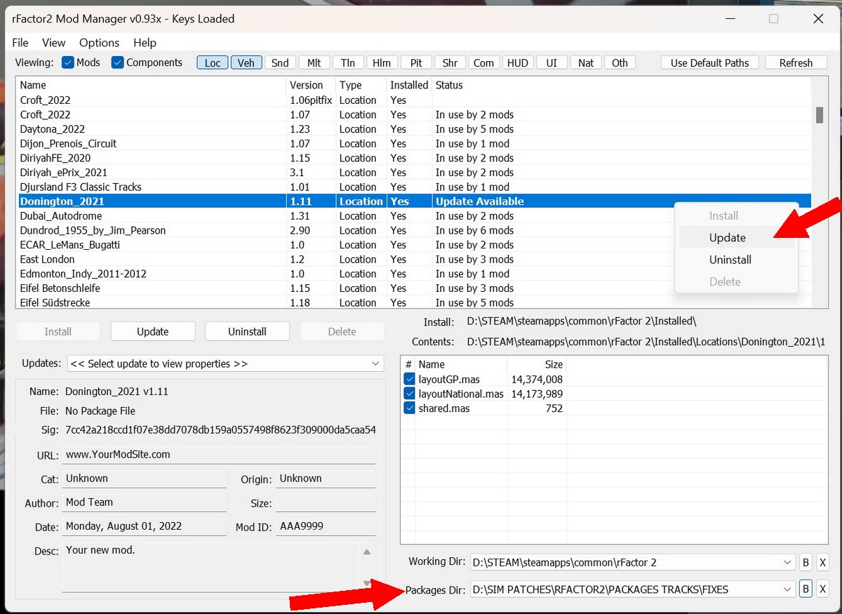Viewport: 842px width, 614px height.
Task: Sort the mod list by Status column
Action: tap(621, 85)
